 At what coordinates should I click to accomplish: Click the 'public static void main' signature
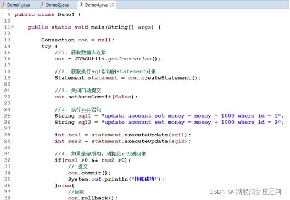94,27
